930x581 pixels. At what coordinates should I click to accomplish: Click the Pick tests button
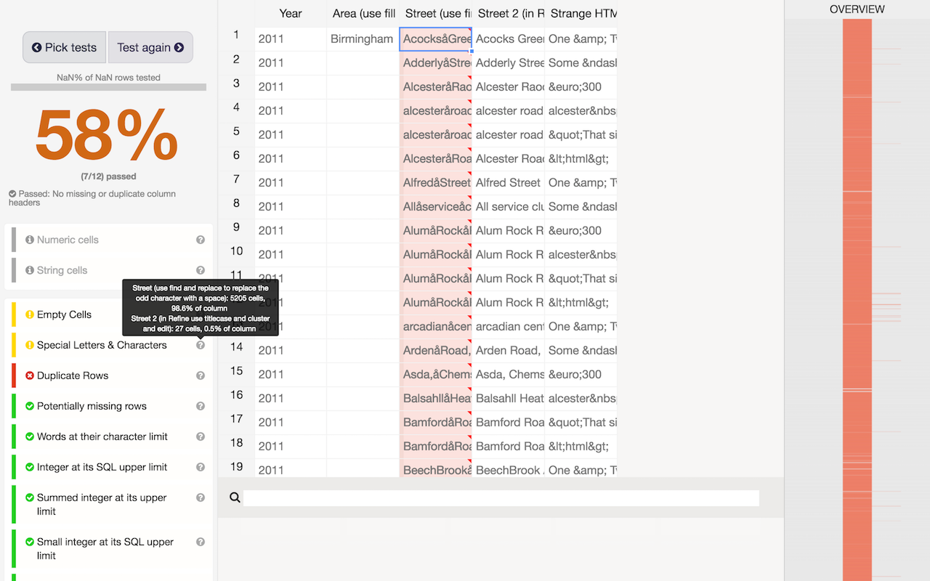coord(65,47)
